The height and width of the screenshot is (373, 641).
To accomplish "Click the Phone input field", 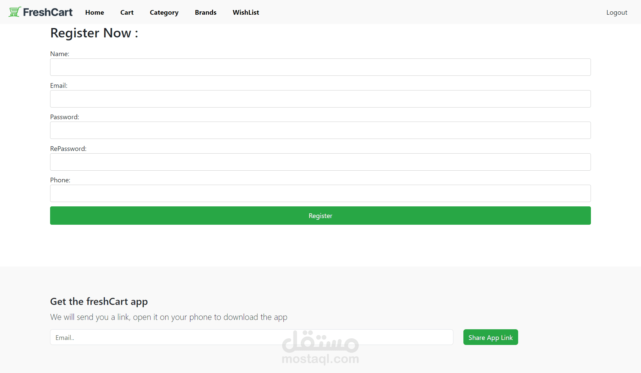I will click(320, 193).
